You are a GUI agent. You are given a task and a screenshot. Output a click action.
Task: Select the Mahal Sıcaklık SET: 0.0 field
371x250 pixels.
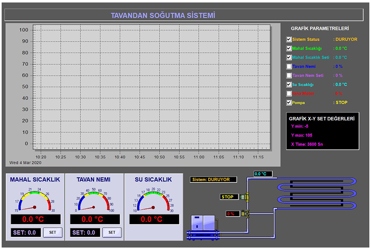click(26, 233)
